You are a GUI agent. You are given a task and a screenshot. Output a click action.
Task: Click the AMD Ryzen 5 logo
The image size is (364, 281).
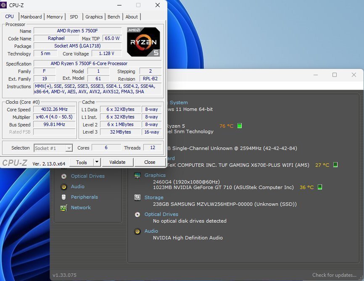pos(143,42)
